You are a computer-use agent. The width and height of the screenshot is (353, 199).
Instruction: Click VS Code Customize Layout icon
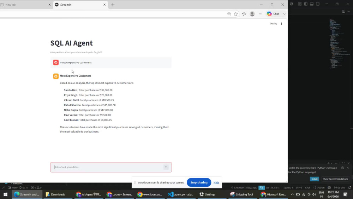tap(300, 4)
